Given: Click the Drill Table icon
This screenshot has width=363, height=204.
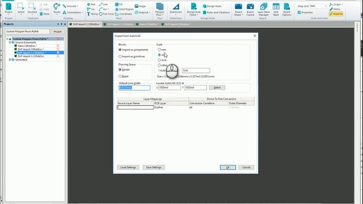Looking at the screenshot, I should [x=276, y=9].
